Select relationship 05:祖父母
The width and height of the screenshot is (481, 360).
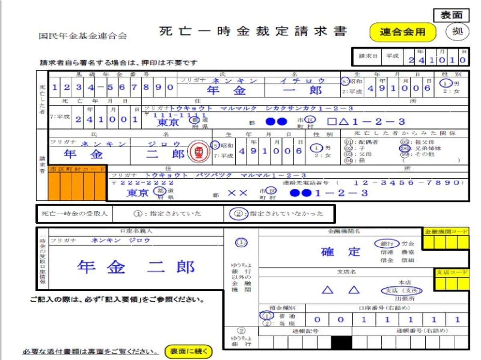coord(417,142)
